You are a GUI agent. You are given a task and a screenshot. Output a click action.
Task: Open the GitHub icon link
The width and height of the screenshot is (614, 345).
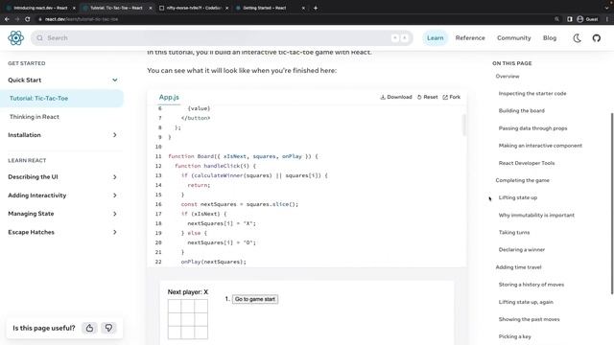pyautogui.click(x=597, y=38)
